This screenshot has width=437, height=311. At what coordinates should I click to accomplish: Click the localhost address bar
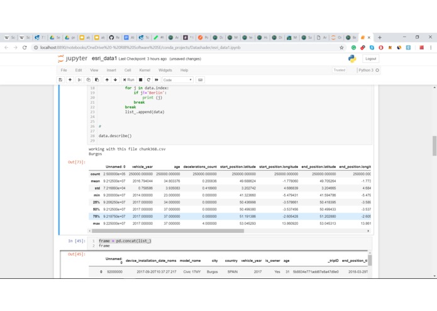[x=184, y=48]
